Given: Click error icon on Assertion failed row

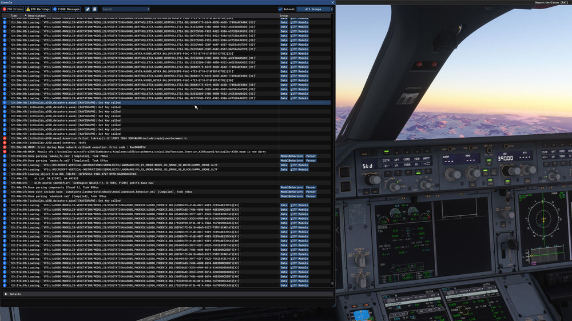Looking at the screenshot, I should pyautogui.click(x=5, y=138).
